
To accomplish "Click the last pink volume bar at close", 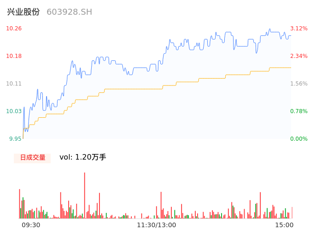I will 292,213.
